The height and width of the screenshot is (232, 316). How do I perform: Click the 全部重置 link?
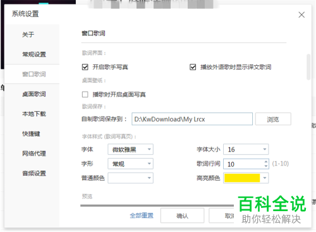click(142, 216)
